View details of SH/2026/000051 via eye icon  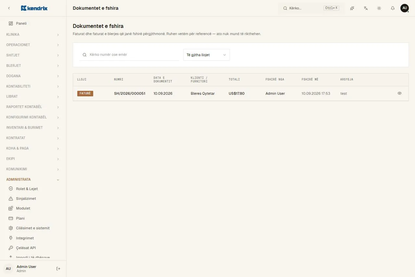[399, 93]
